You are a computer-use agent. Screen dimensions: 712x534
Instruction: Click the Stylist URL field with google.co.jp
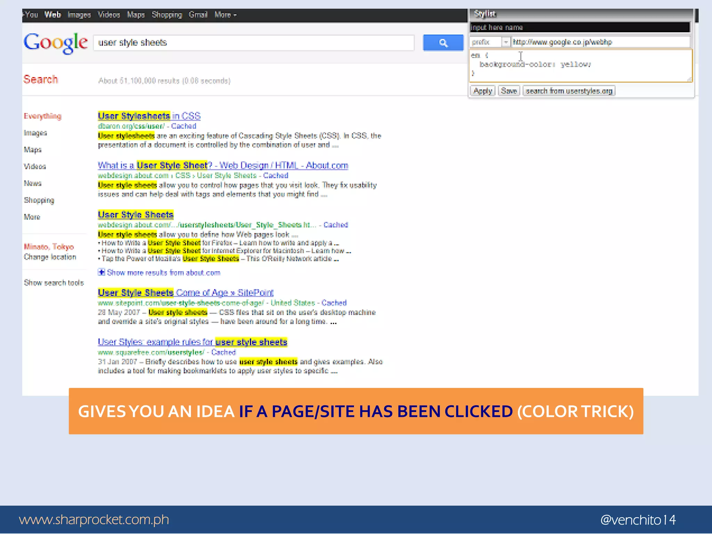[601, 42]
